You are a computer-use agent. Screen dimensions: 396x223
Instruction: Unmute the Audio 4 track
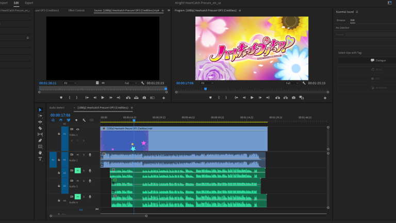tap(78, 197)
